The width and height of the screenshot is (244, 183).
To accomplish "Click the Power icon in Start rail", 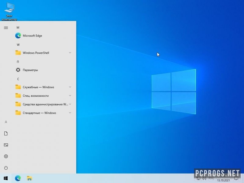I will click(6, 168).
